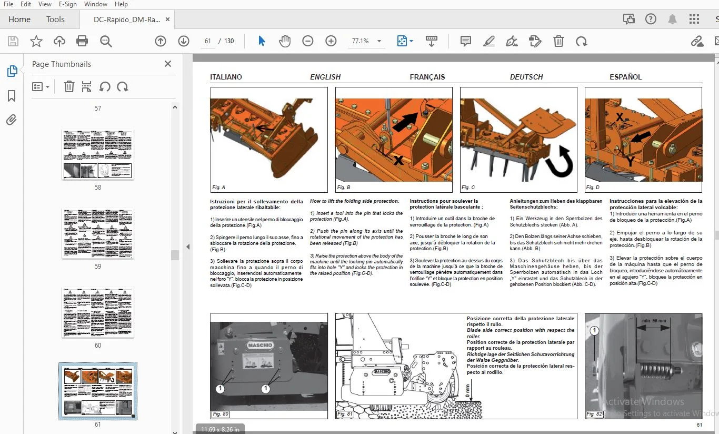Image resolution: width=719 pixels, height=434 pixels.
Task: Zoom in with plus button
Action: tap(331, 41)
